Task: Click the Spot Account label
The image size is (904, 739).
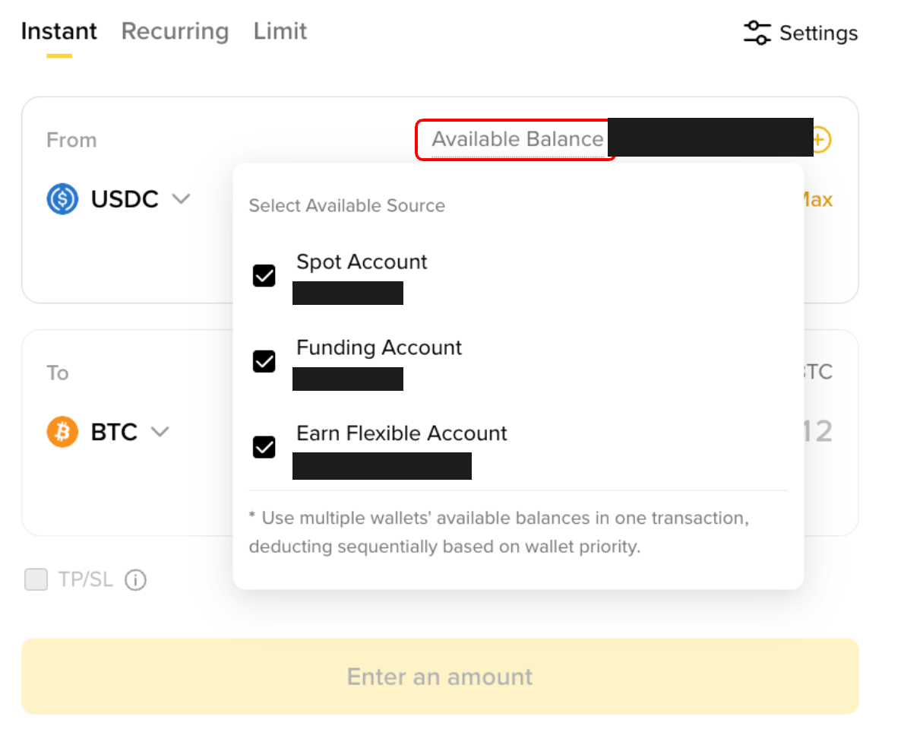Action: tap(362, 262)
